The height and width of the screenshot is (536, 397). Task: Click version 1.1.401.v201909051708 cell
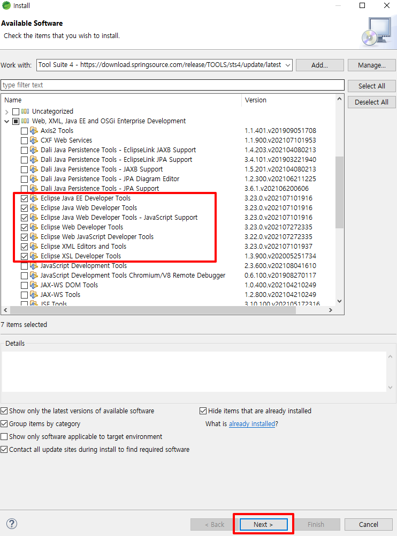[x=280, y=131]
